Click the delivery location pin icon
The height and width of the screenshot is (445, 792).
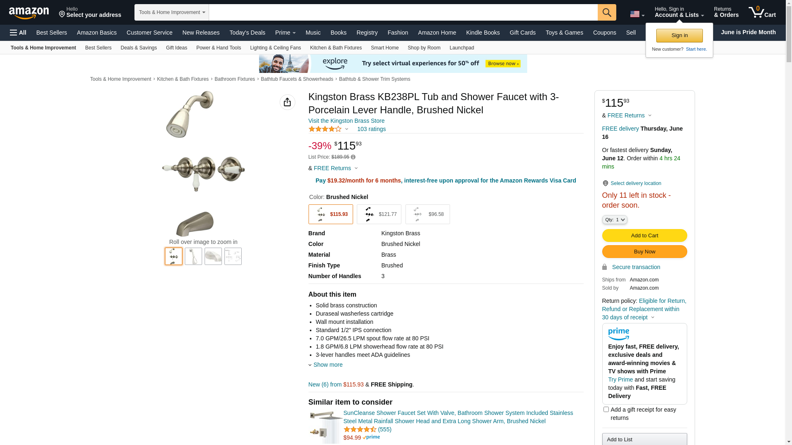[x=605, y=183]
